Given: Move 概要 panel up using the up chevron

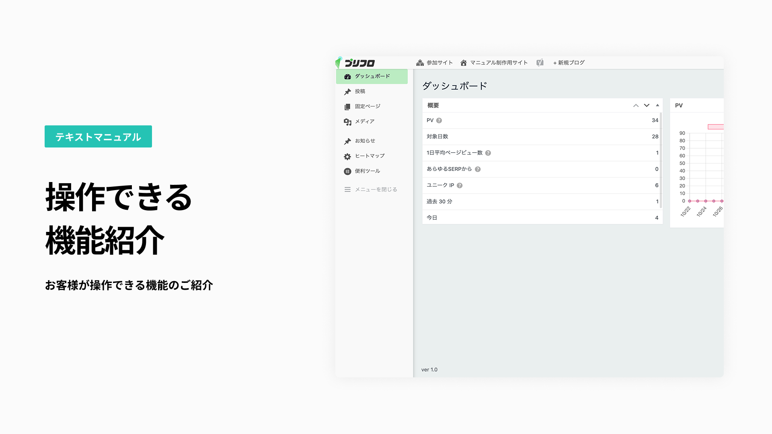Looking at the screenshot, I should click(x=636, y=105).
